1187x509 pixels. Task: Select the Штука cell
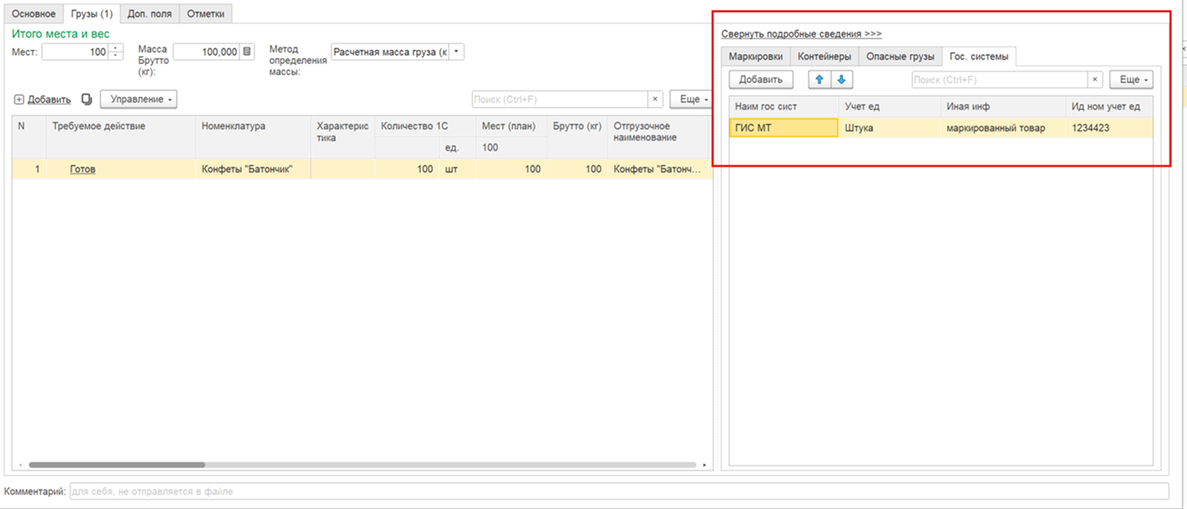click(x=890, y=128)
